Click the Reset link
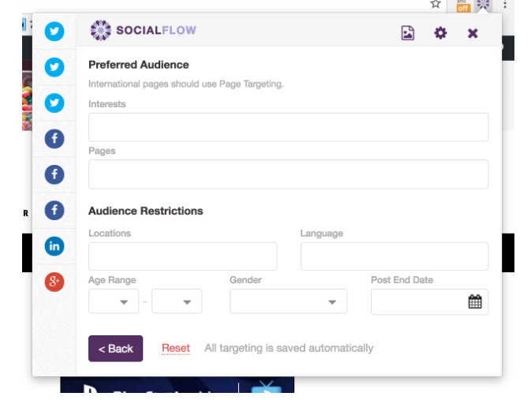The height and width of the screenshot is (400, 531). point(176,348)
